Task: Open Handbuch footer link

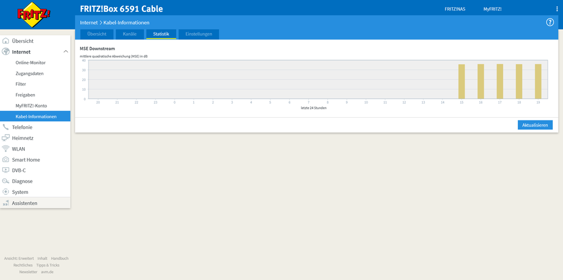Action: click(60, 259)
